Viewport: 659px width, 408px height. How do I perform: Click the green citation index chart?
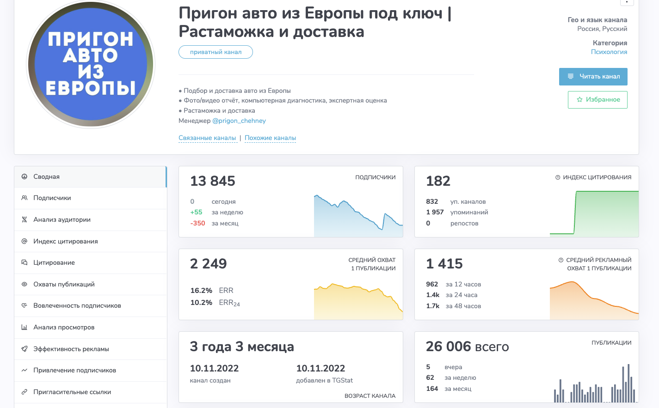pyautogui.click(x=594, y=213)
